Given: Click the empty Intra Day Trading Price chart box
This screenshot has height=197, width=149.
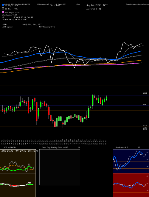Looking at the screenshot, I should pos(60,167).
